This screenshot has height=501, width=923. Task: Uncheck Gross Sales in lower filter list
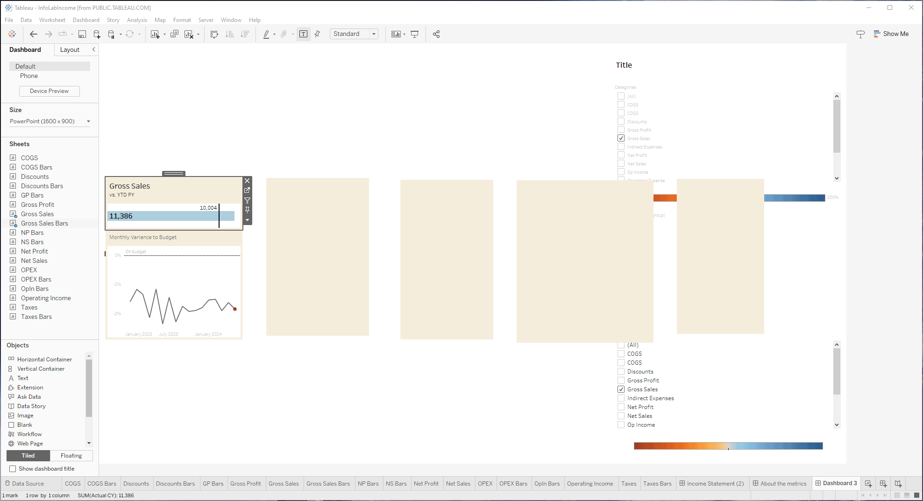pos(621,389)
